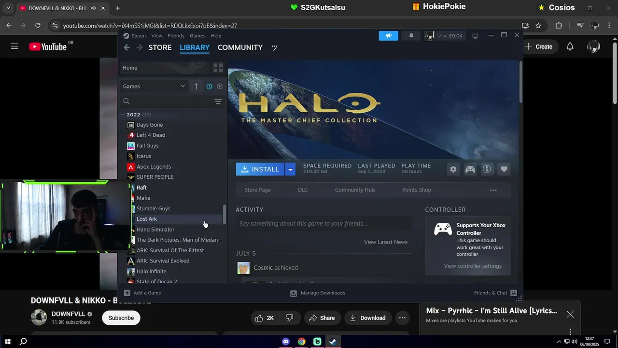Image resolution: width=618 pixels, height=348 pixels.
Task: Open Chrome tab search dropdown
Action: 8,8
